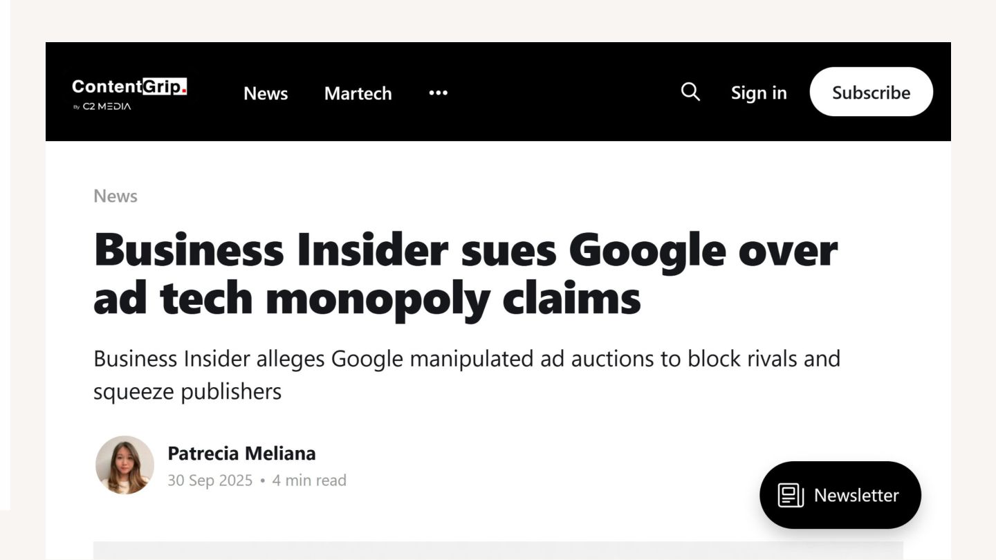Click the Sign in link
The height and width of the screenshot is (560, 996).
tap(759, 93)
